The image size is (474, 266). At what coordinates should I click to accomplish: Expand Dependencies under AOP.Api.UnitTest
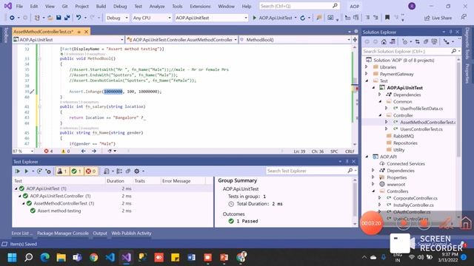[x=380, y=95]
